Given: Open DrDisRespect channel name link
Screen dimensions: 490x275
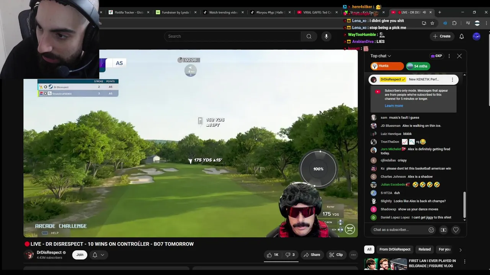Looking at the screenshot, I should [49, 252].
